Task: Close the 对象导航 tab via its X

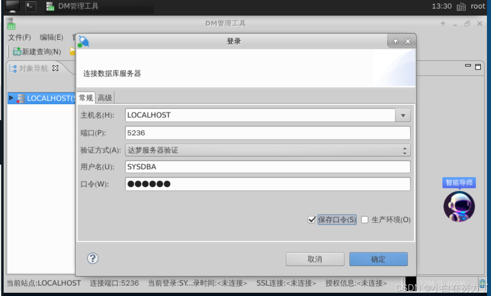Action: 55,68
